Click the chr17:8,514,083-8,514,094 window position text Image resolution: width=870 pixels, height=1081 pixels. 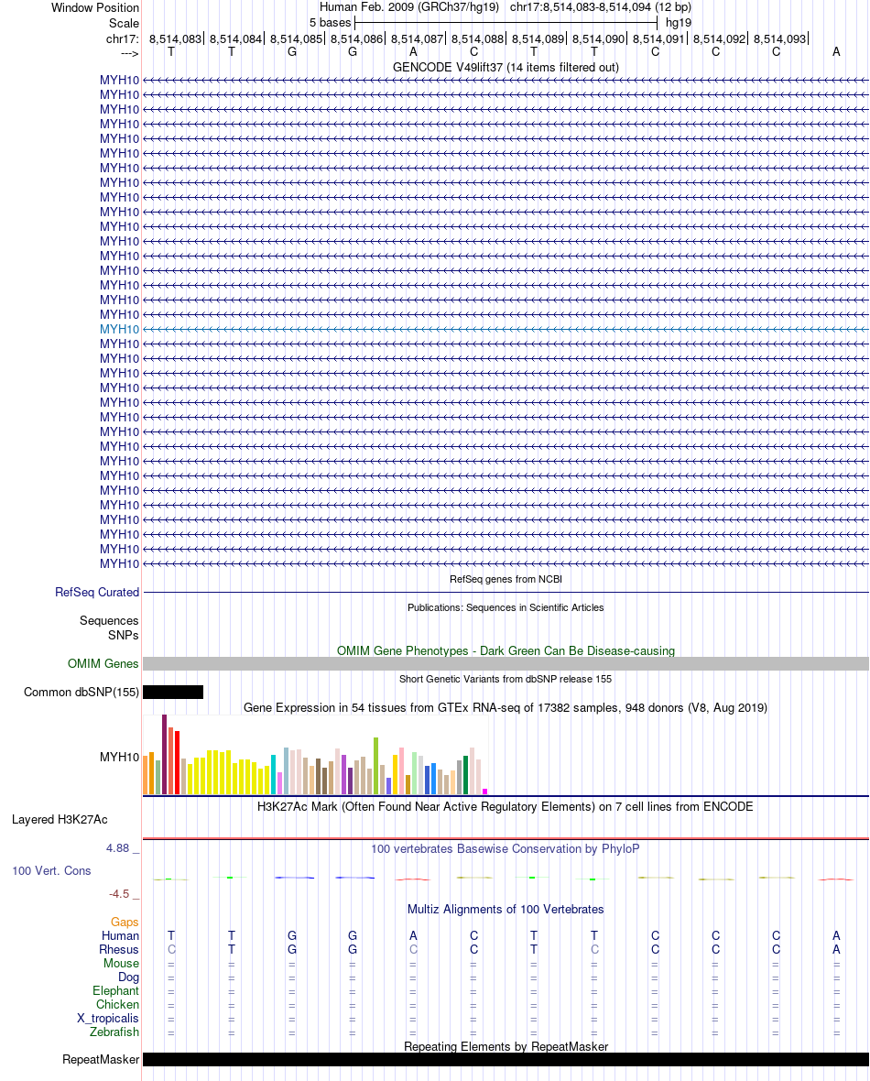[601, 7]
